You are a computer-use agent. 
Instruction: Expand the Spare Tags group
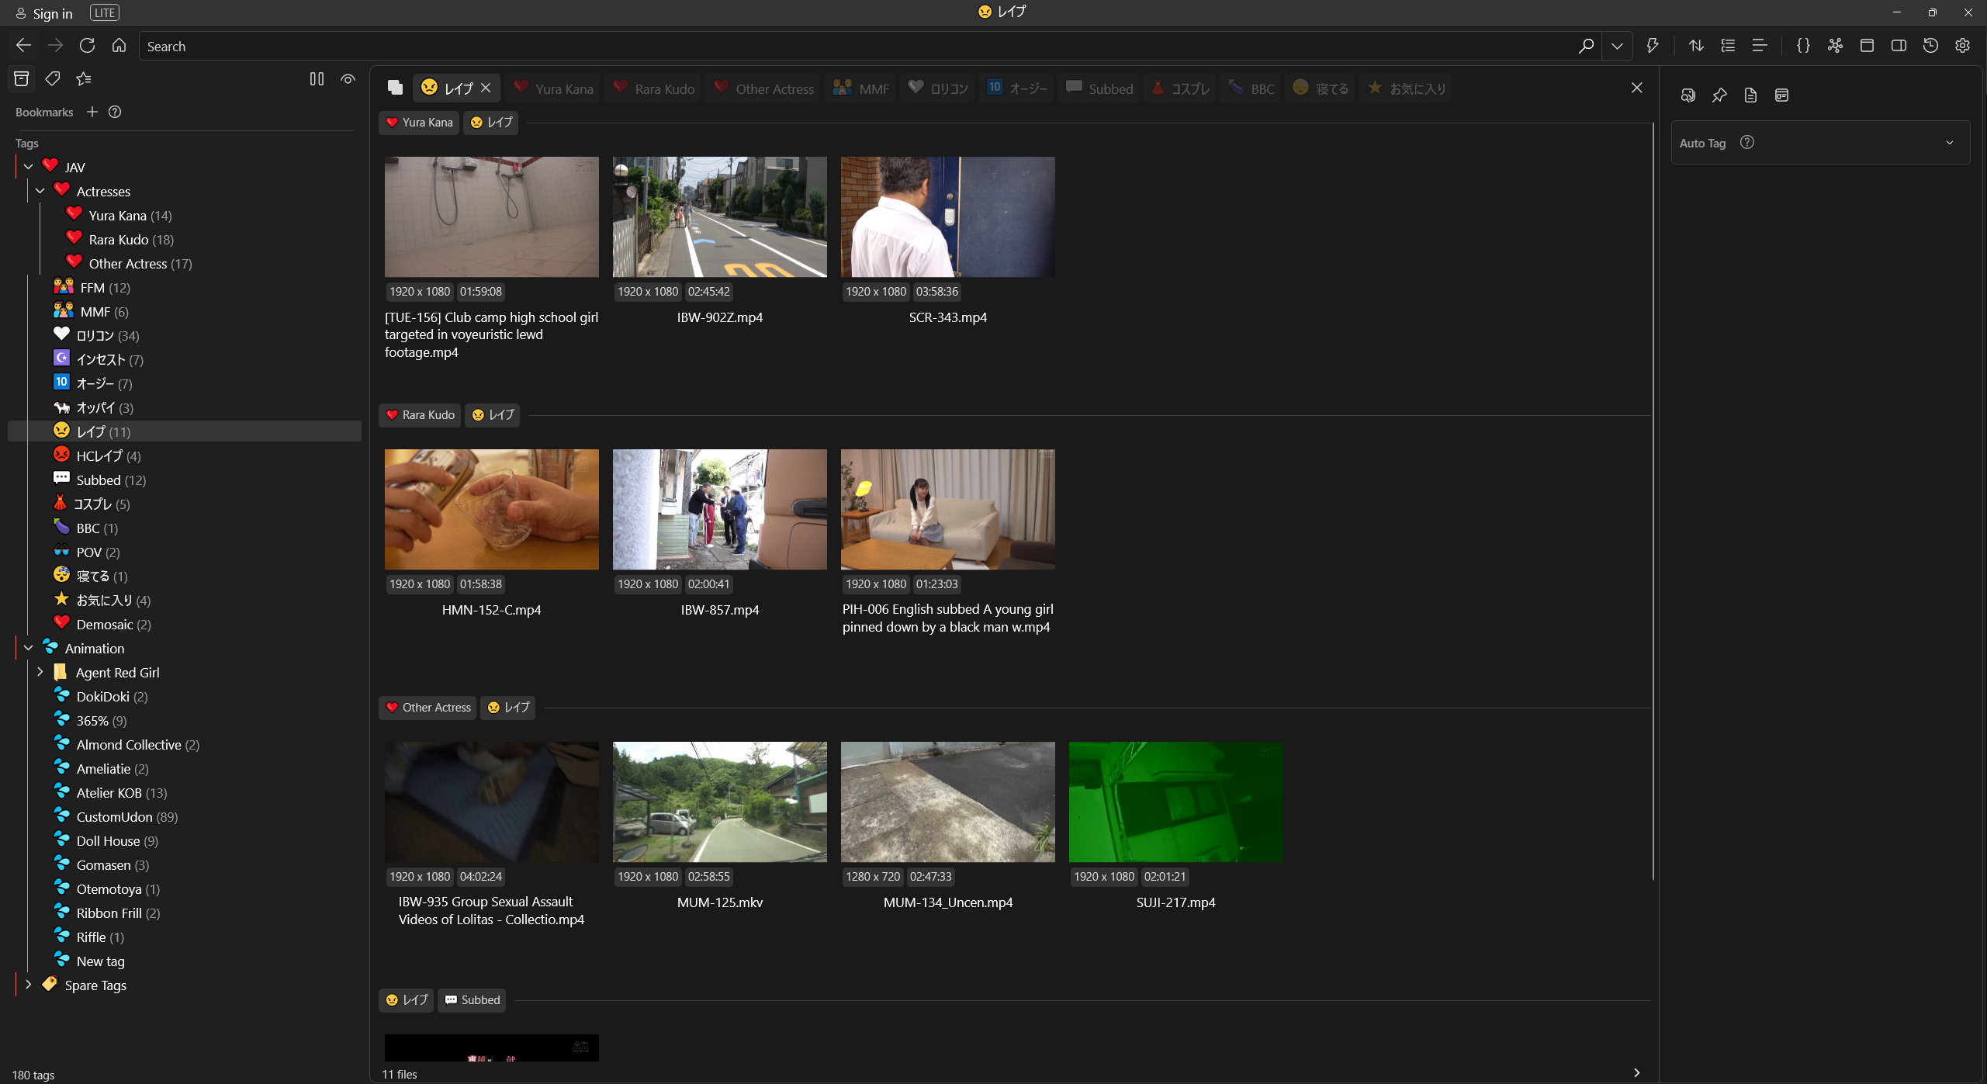[28, 985]
